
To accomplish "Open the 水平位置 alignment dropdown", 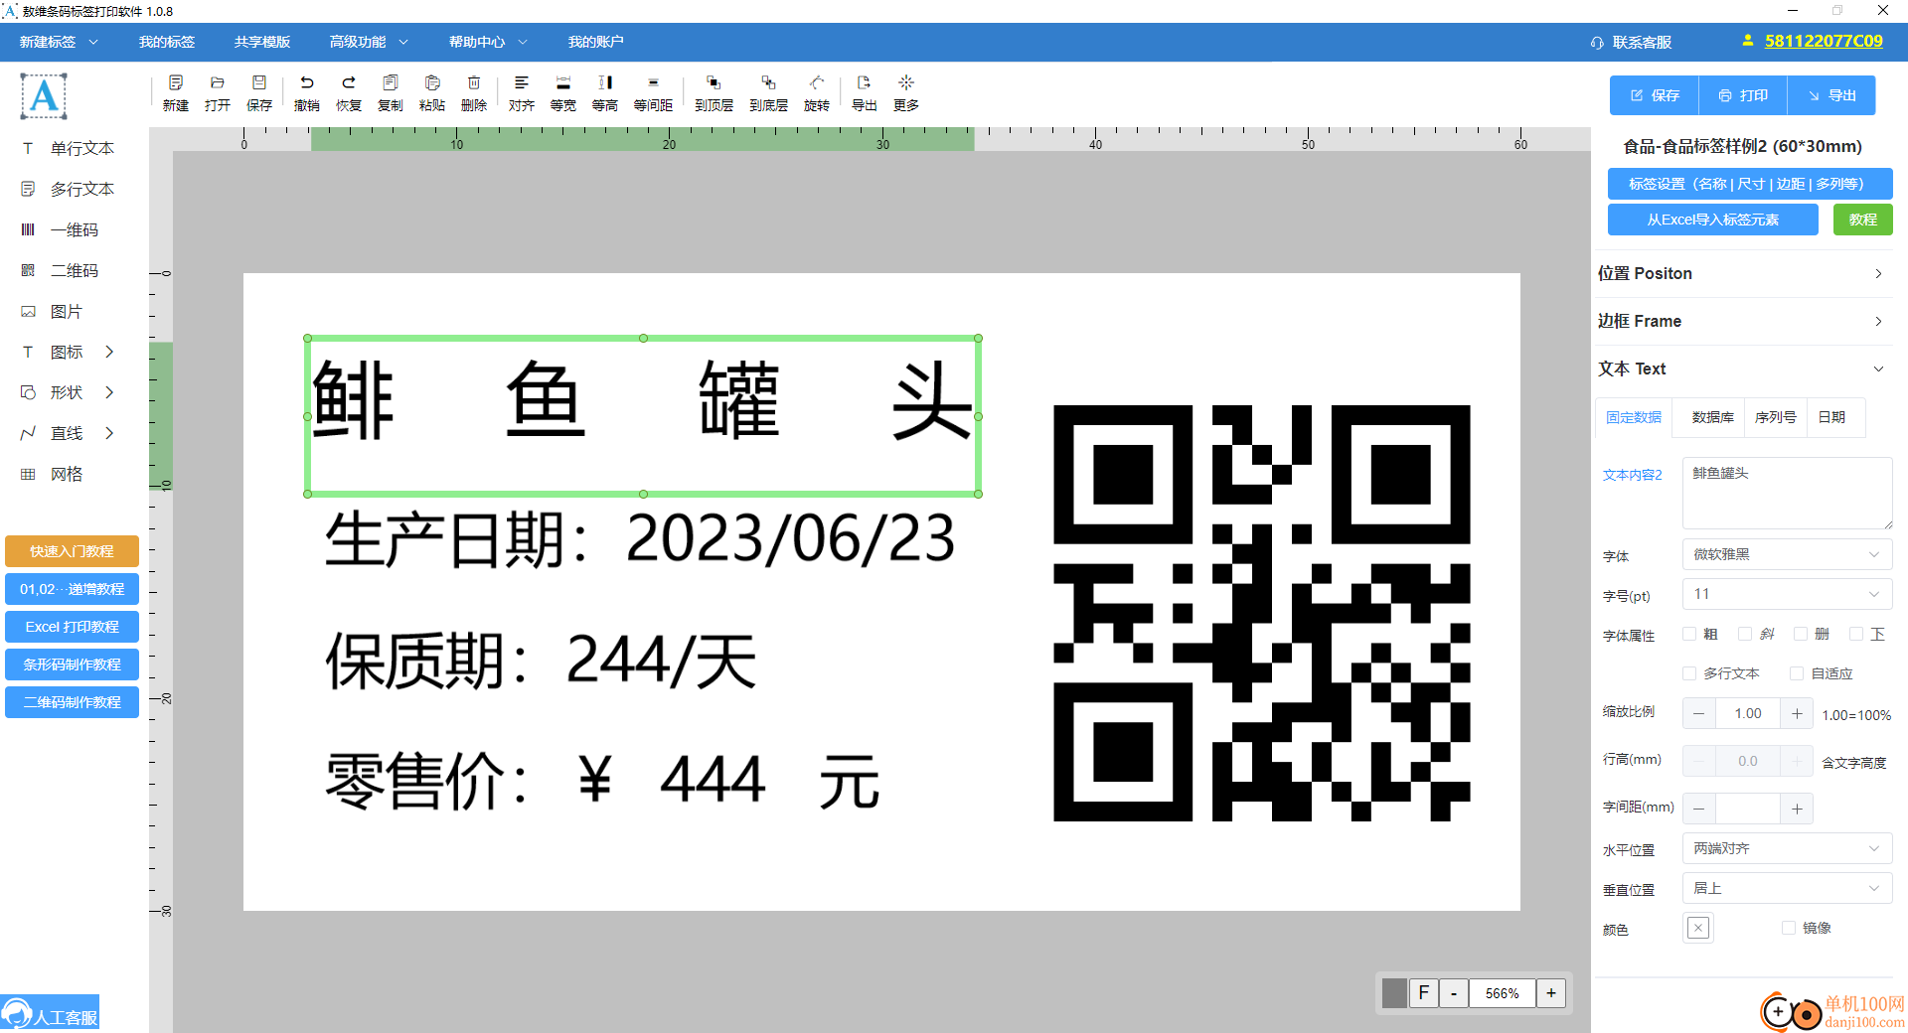I will [x=1787, y=848].
